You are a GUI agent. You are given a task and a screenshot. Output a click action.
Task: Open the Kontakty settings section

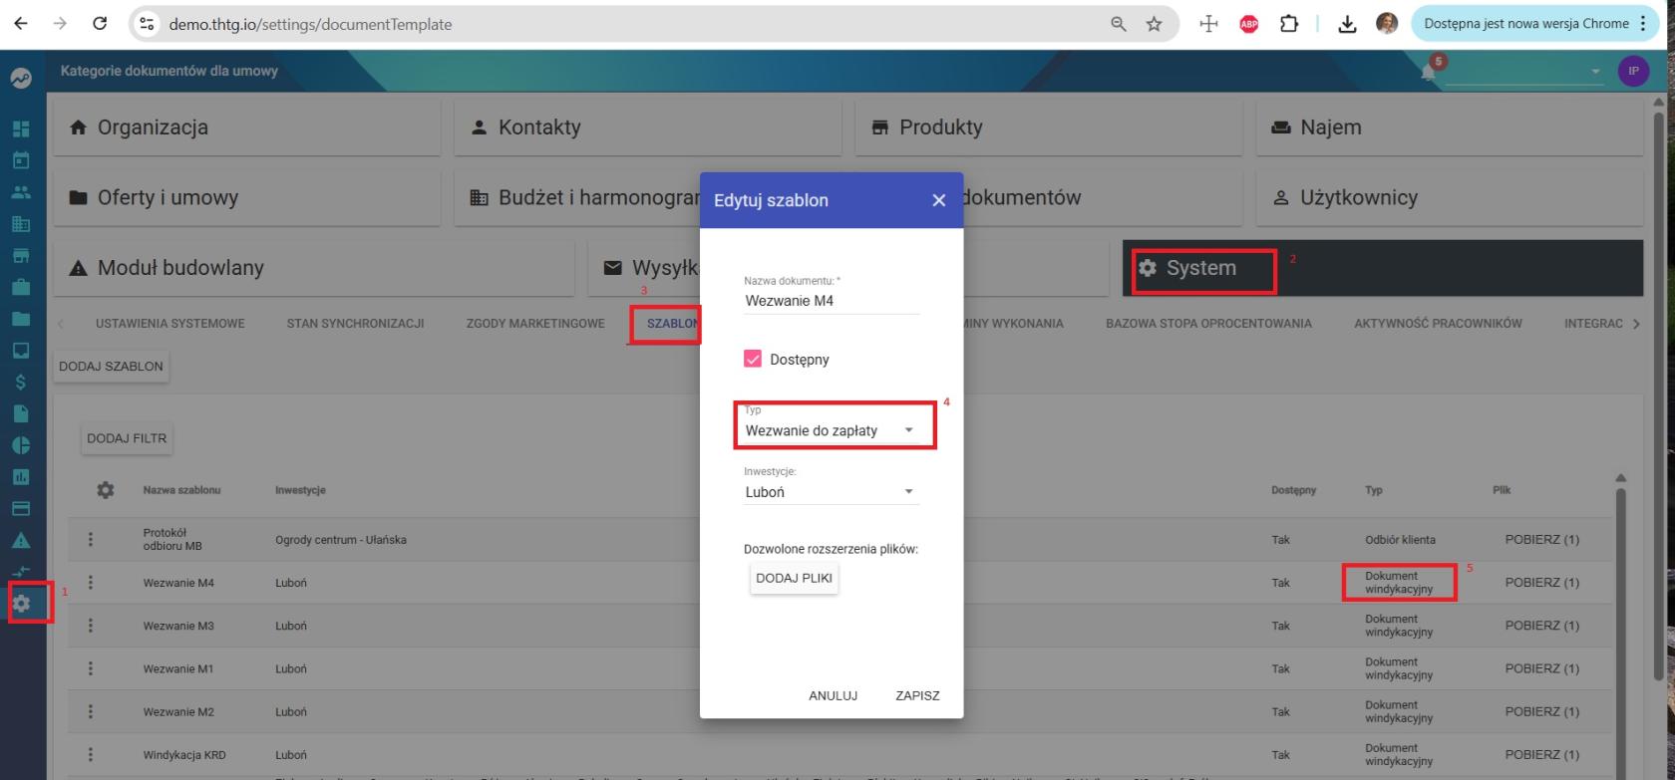[x=648, y=128]
